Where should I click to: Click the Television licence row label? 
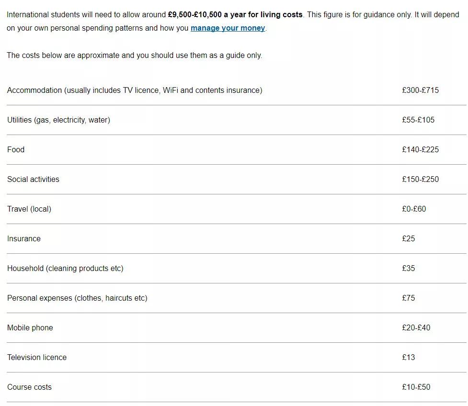(37, 357)
